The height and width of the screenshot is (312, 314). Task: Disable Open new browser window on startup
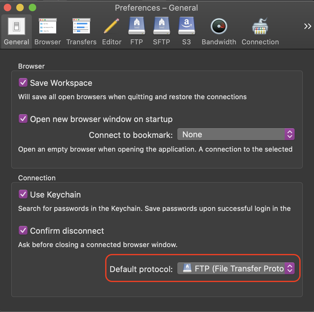click(x=23, y=119)
